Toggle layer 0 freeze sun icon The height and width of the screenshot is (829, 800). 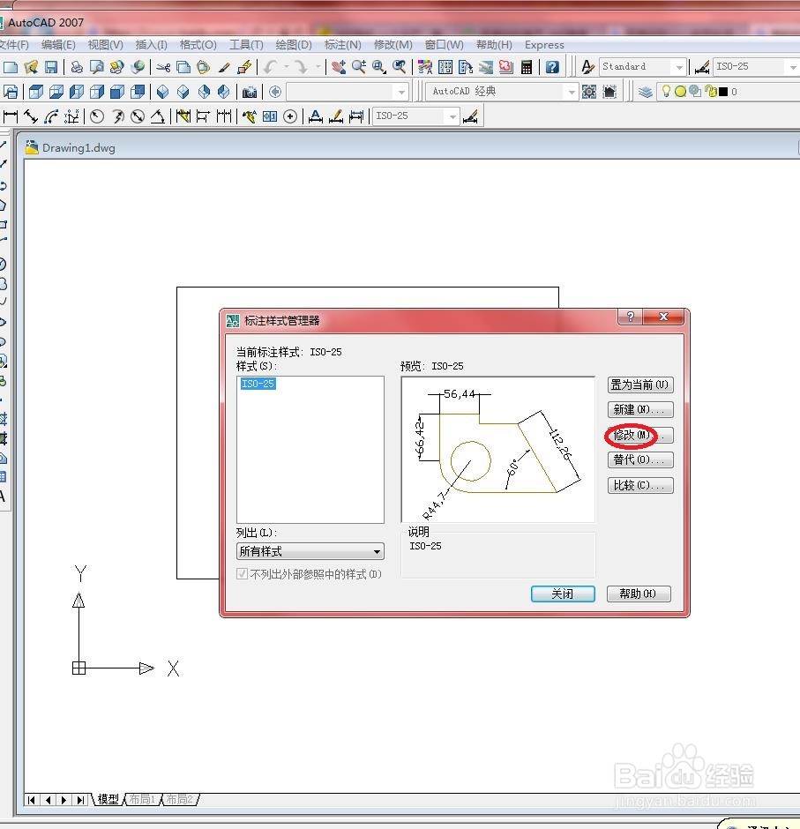[x=681, y=92]
